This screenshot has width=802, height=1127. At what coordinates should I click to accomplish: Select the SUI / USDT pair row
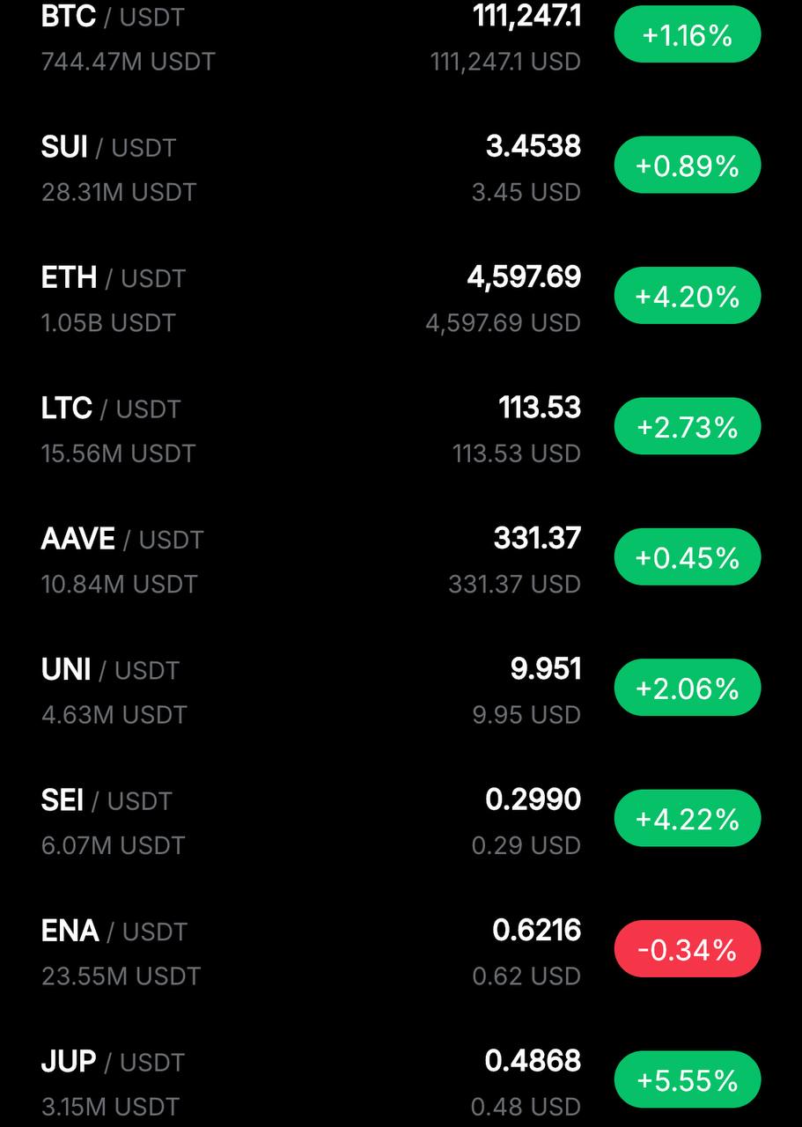click(x=401, y=167)
